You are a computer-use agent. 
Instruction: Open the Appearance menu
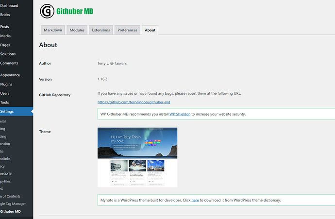pyautogui.click(x=10, y=75)
